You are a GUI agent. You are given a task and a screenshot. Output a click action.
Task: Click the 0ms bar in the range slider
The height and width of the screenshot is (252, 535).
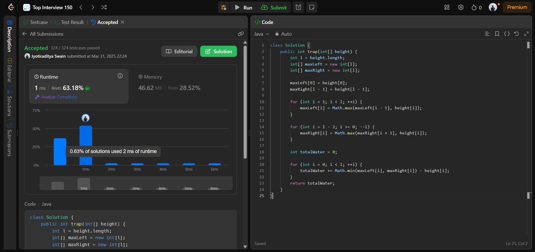[x=58, y=186]
